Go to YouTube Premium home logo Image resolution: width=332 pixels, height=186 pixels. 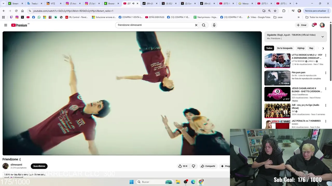pos(19,25)
